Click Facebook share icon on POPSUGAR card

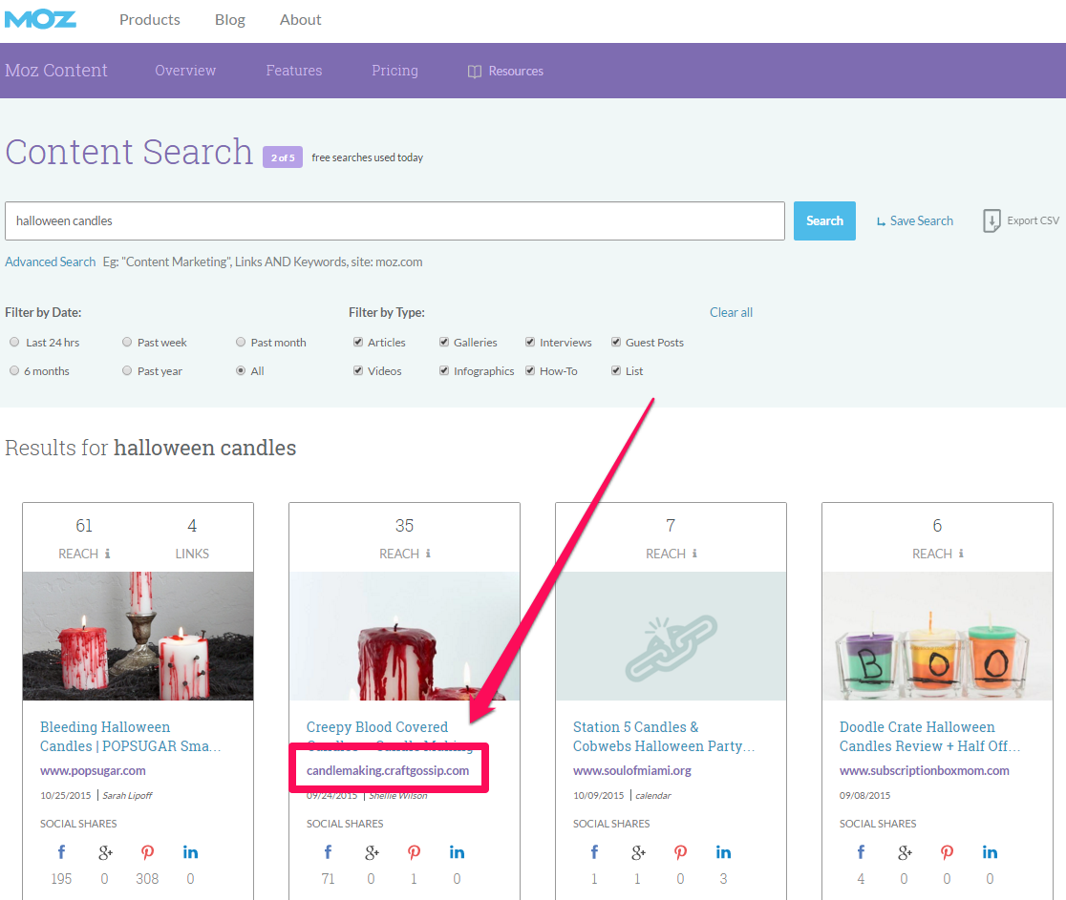(60, 852)
